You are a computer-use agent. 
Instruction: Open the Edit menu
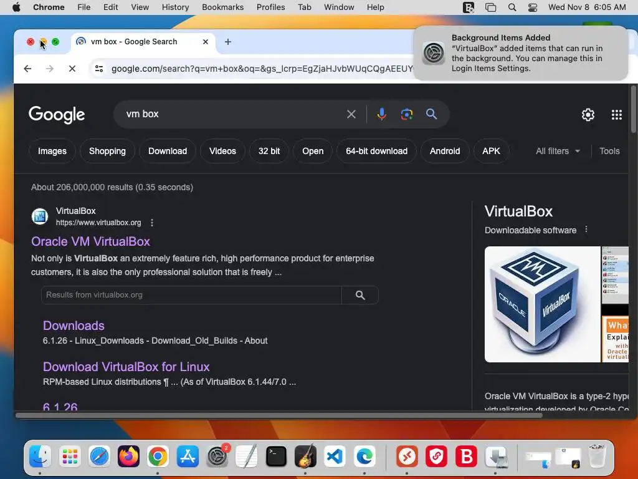110,7
